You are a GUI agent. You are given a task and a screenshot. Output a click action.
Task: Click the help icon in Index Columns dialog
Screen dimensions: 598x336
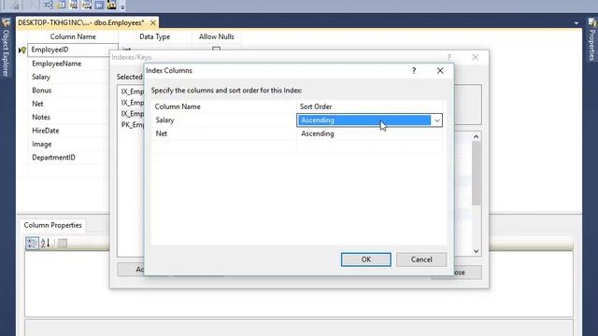[414, 71]
